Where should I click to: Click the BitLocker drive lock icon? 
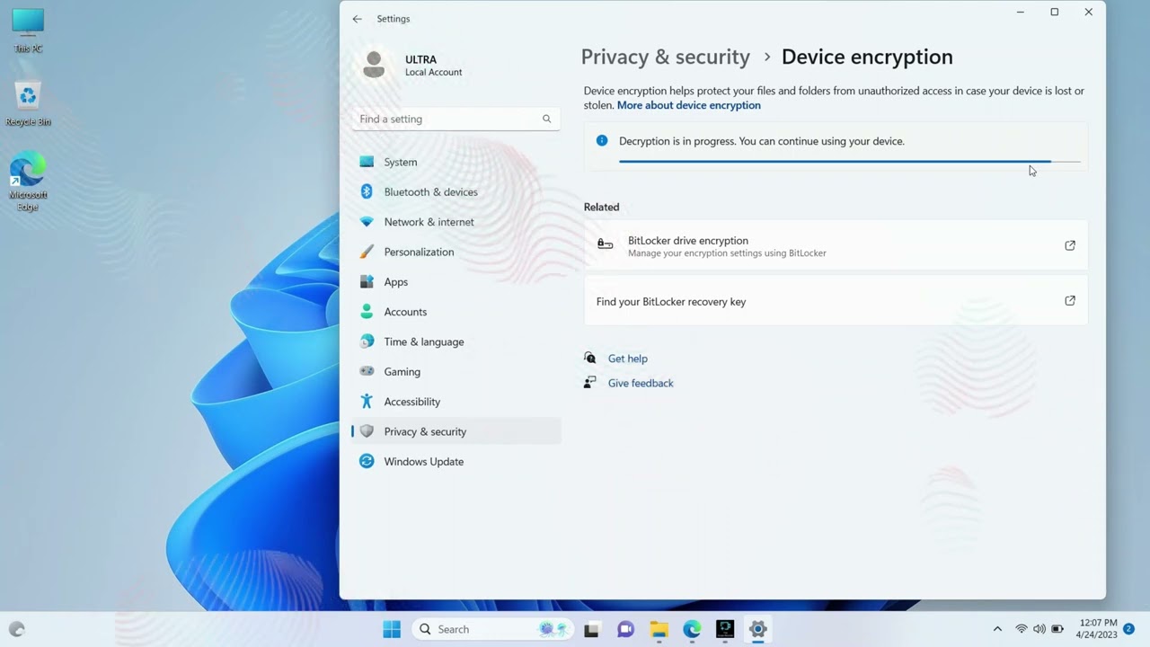[605, 244]
